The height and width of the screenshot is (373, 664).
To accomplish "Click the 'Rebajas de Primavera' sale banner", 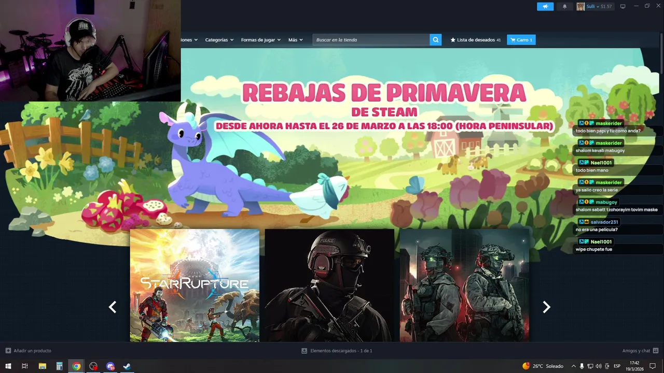I will (x=384, y=106).
